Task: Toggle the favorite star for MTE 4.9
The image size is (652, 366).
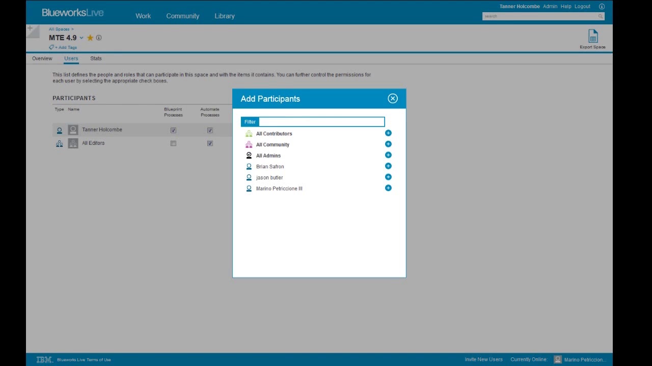Action: 90,38
